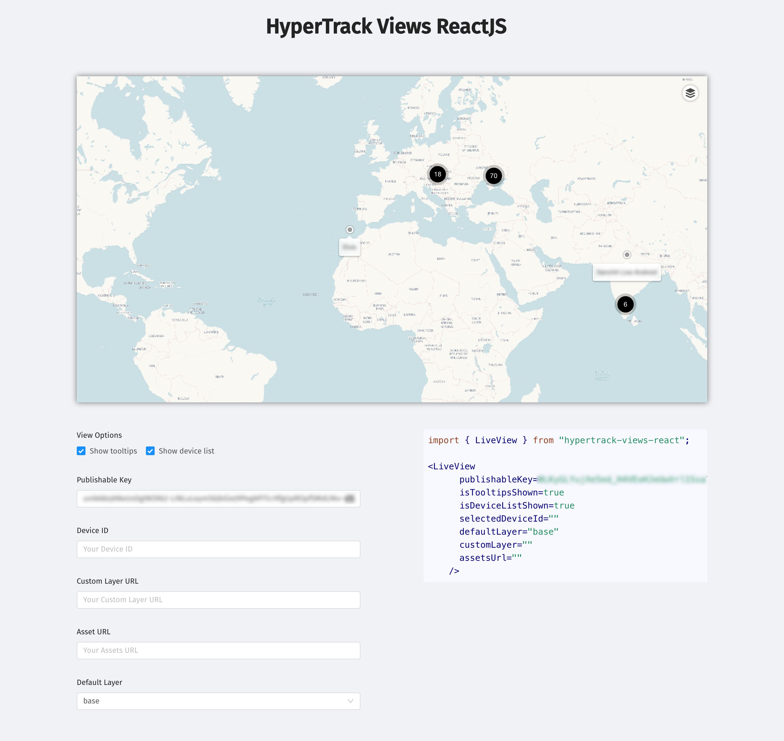The image size is (784, 741).
Task: Click the Asset URL input field
Action: (x=218, y=651)
